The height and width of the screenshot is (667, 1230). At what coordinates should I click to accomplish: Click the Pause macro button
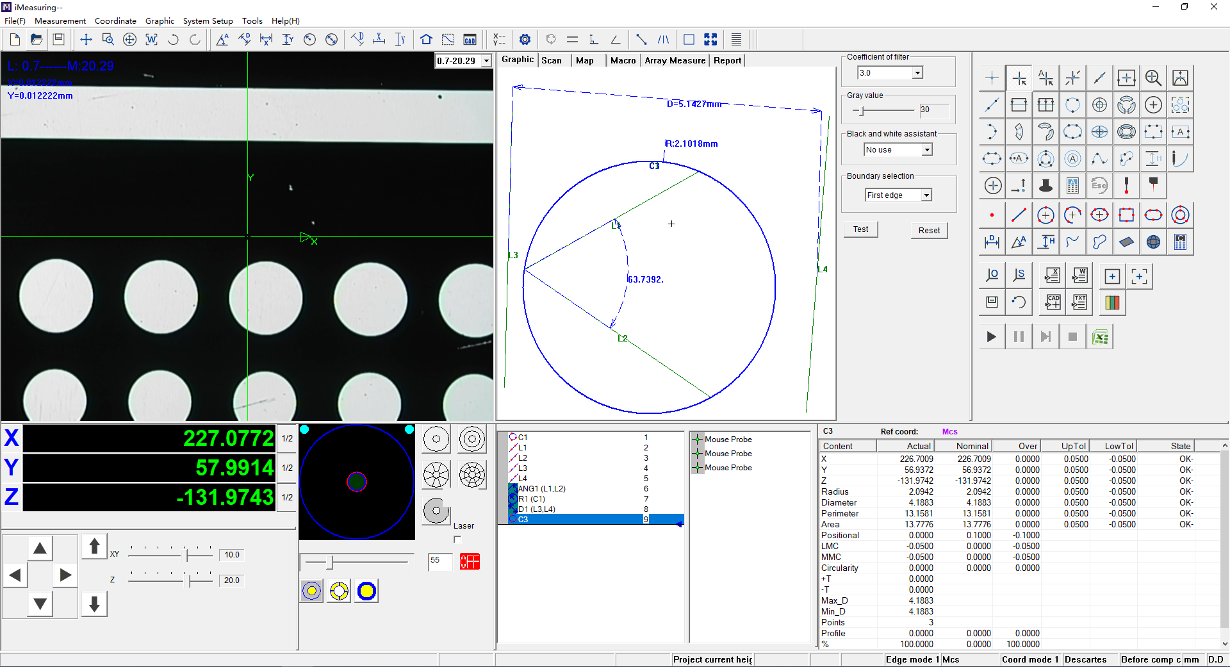1019,337
